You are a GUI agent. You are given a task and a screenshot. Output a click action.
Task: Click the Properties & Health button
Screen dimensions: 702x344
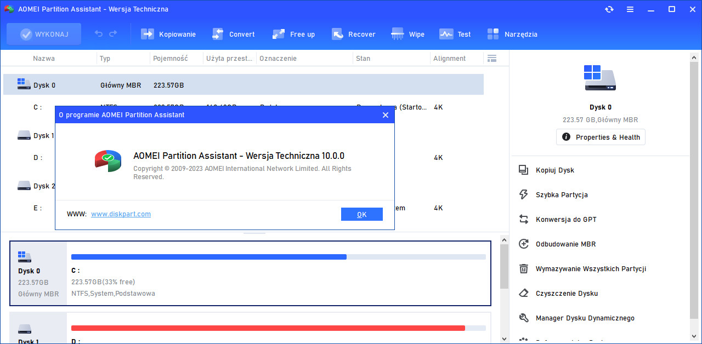tap(601, 137)
